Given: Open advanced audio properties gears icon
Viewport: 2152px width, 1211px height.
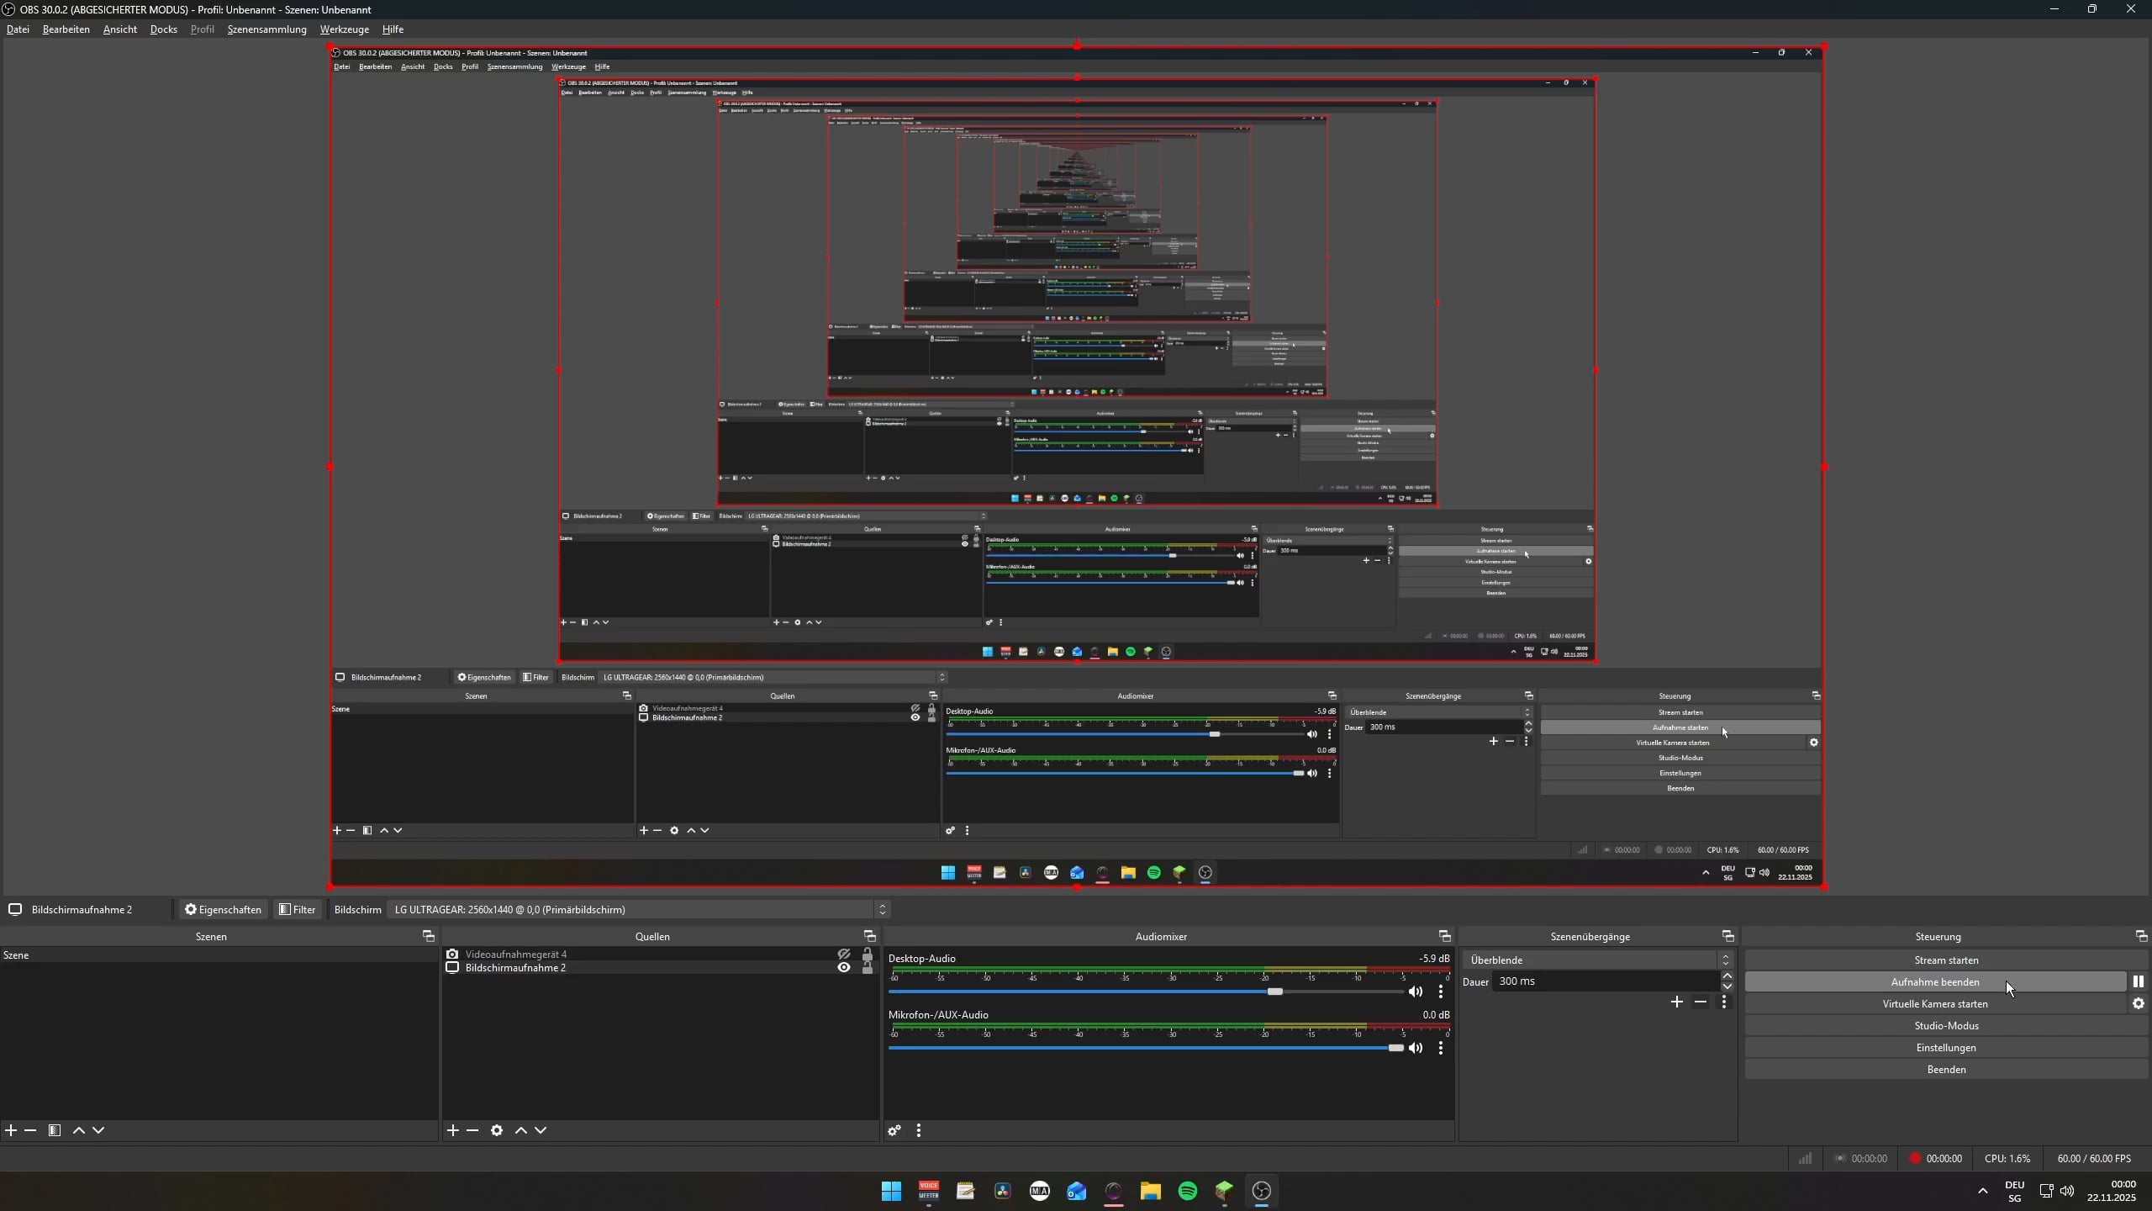Looking at the screenshot, I should (894, 1130).
